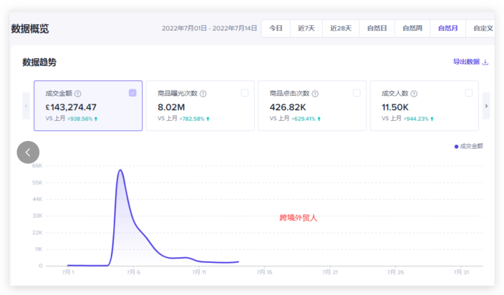The height and width of the screenshot is (295, 504).
Task: Click the chart peak near 7月 5
Action: [x=120, y=170]
